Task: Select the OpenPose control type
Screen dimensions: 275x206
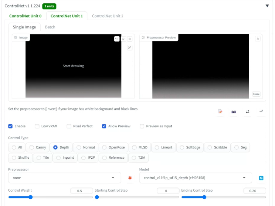Action: [x=113, y=147]
